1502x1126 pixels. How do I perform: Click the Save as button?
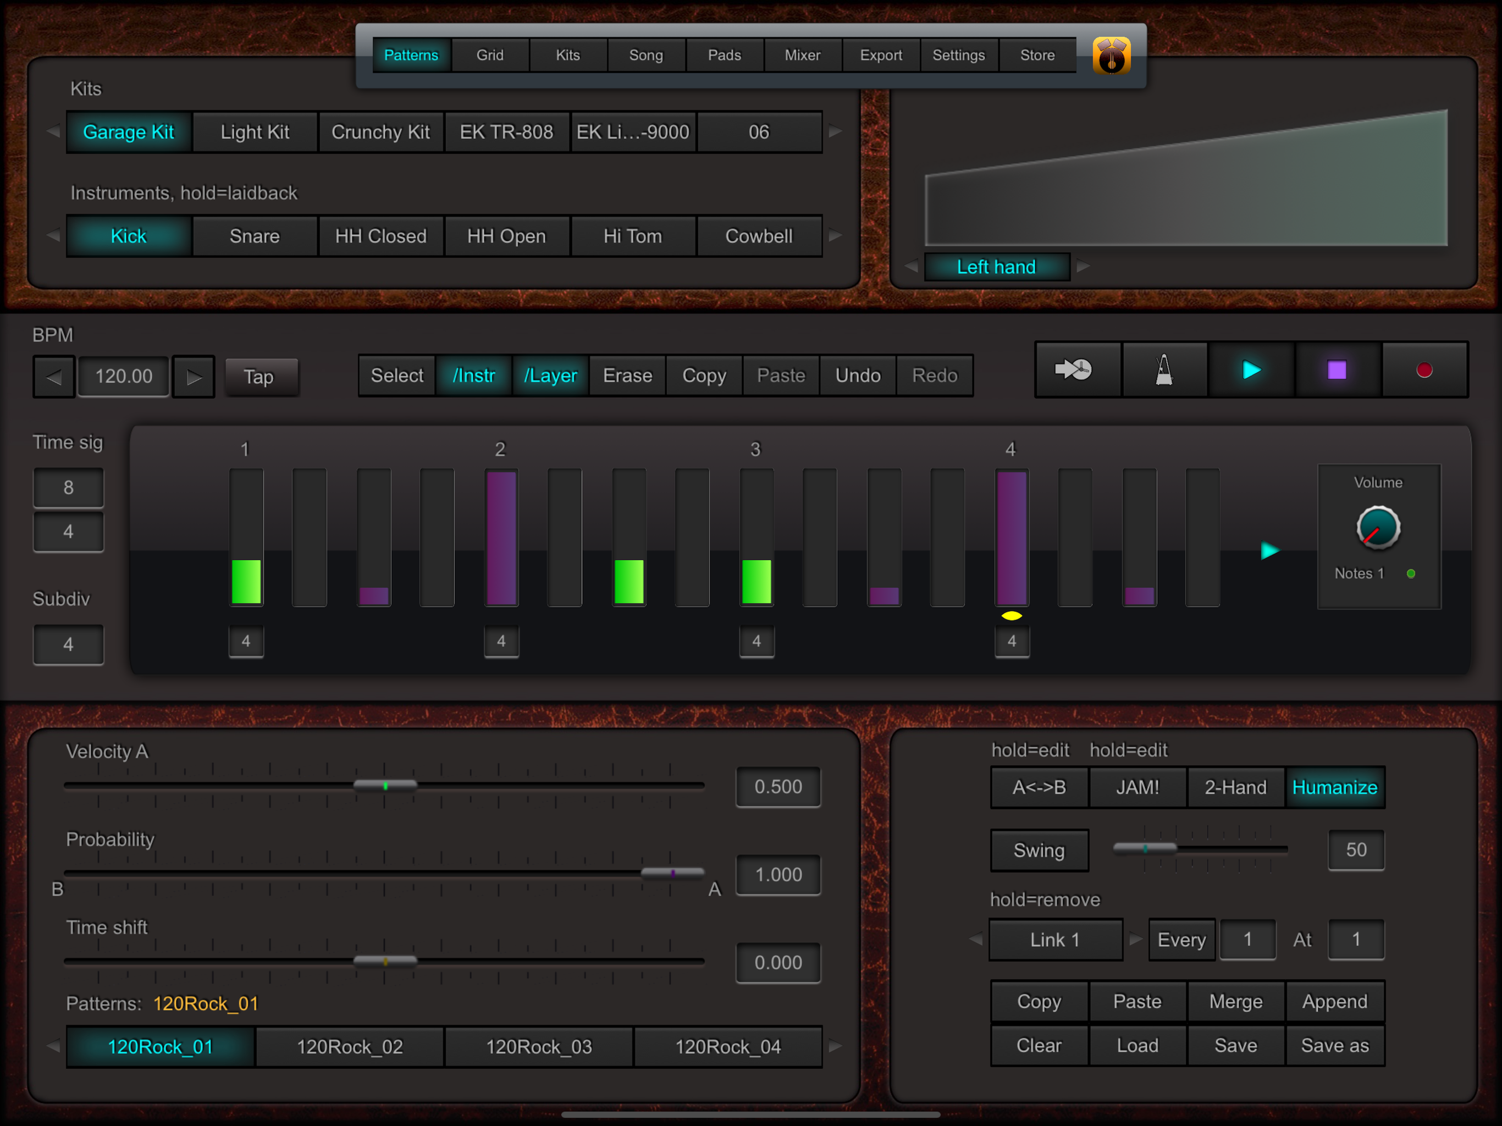1334,1045
